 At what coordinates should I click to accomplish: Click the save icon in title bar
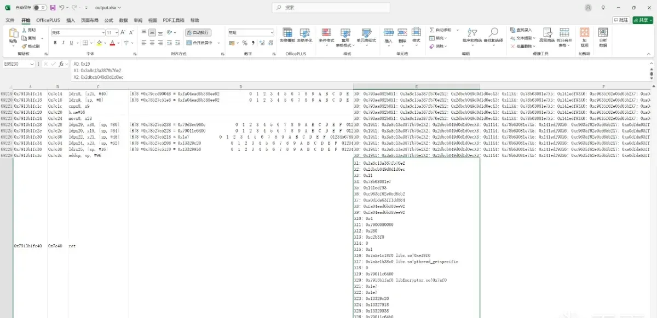tap(53, 8)
